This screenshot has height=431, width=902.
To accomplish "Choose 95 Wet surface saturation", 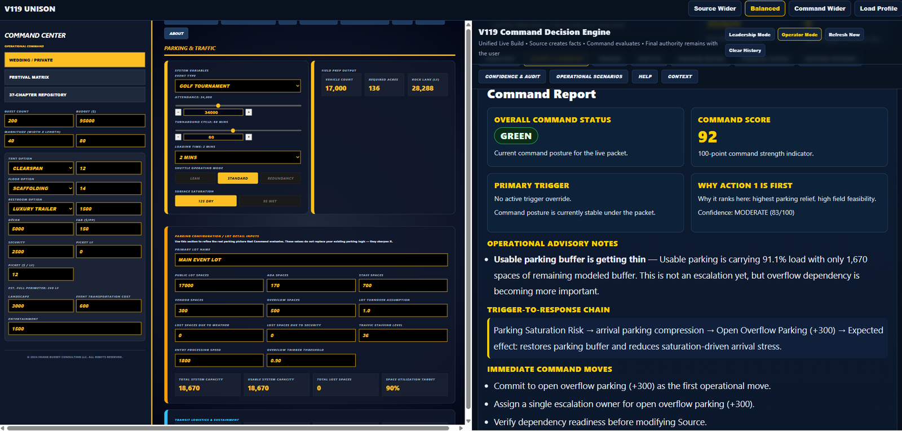I will point(270,201).
